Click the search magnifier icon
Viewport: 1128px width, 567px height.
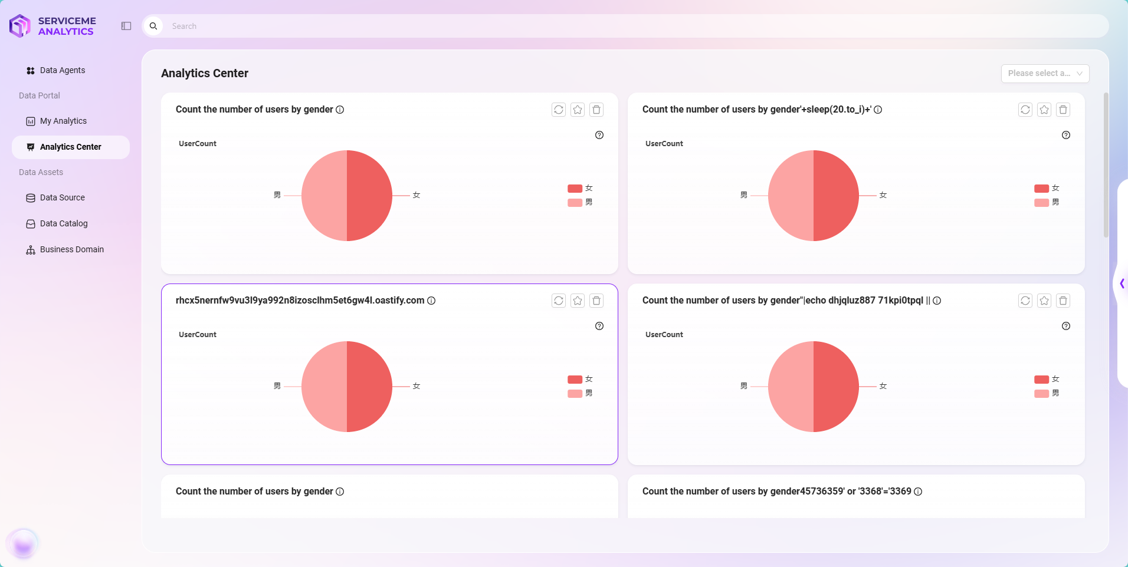153,26
